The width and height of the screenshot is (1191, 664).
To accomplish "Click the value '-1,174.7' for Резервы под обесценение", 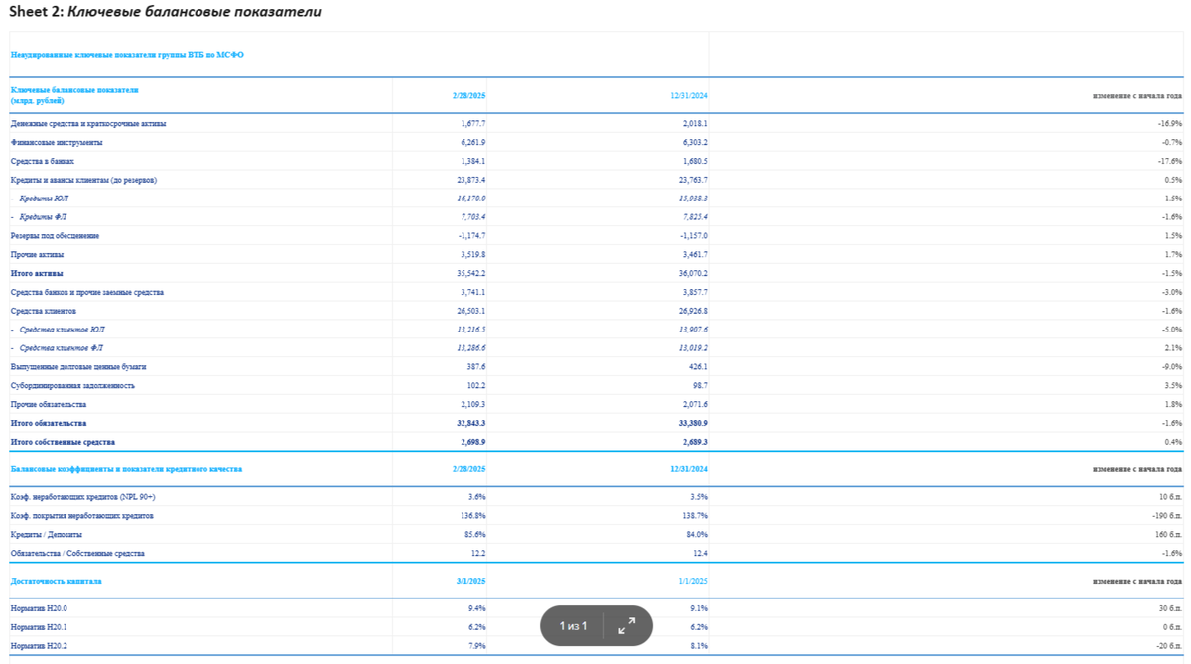I will (471, 236).
